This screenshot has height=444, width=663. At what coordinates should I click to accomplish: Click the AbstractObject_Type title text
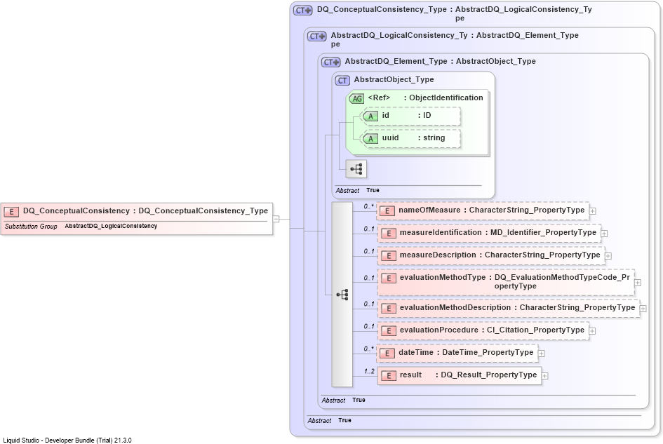point(394,79)
